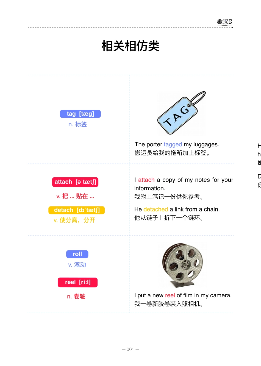Click the definition "n. 卷轴"

coord(76,297)
